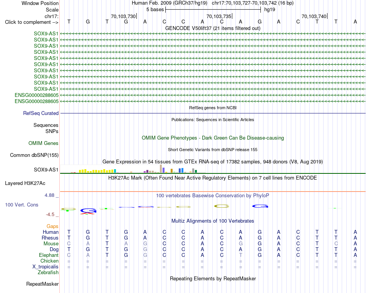The image size is (366, 293).
Task: Click the chr17: base position label
Action: coord(51,16)
